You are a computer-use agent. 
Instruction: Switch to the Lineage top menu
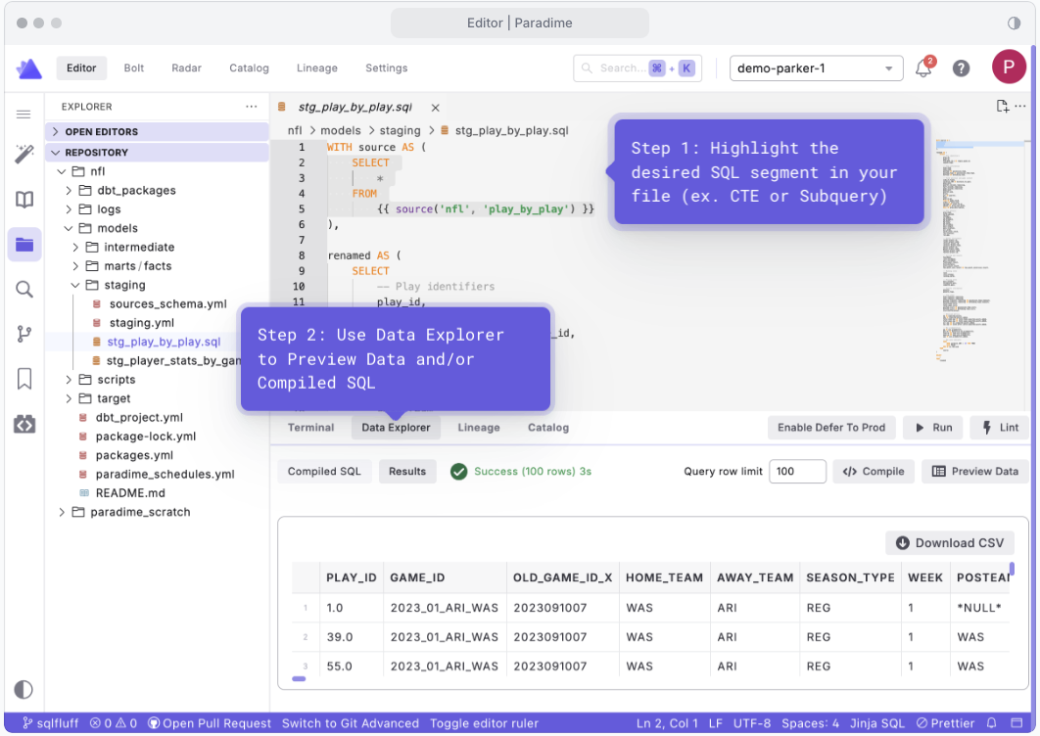(x=316, y=69)
